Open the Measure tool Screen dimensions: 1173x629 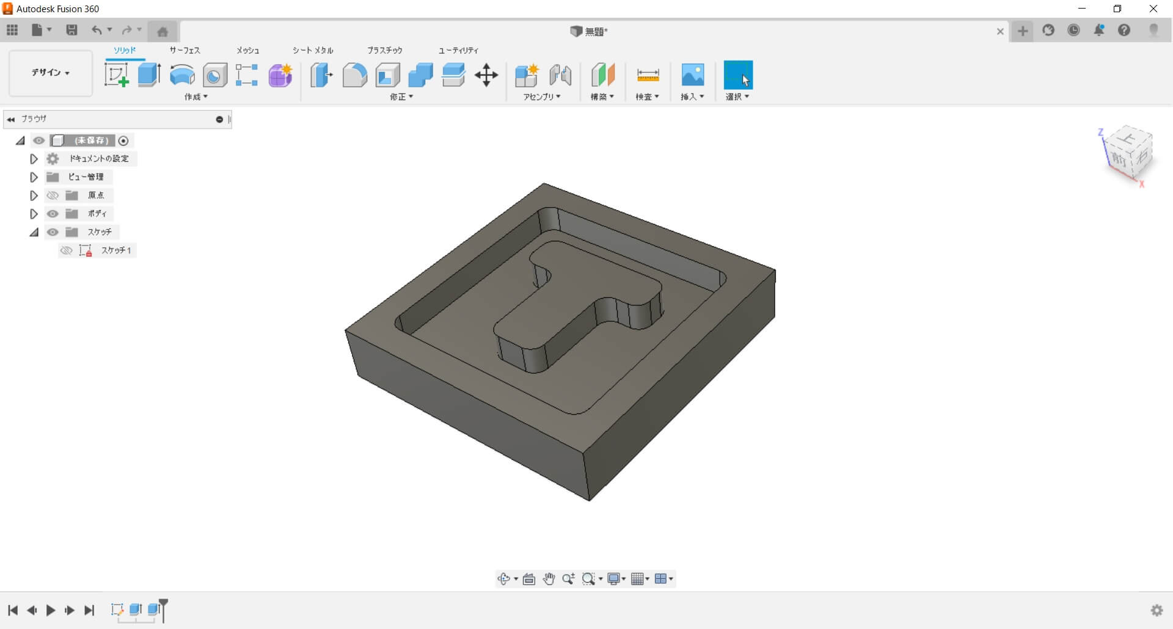[648, 75]
